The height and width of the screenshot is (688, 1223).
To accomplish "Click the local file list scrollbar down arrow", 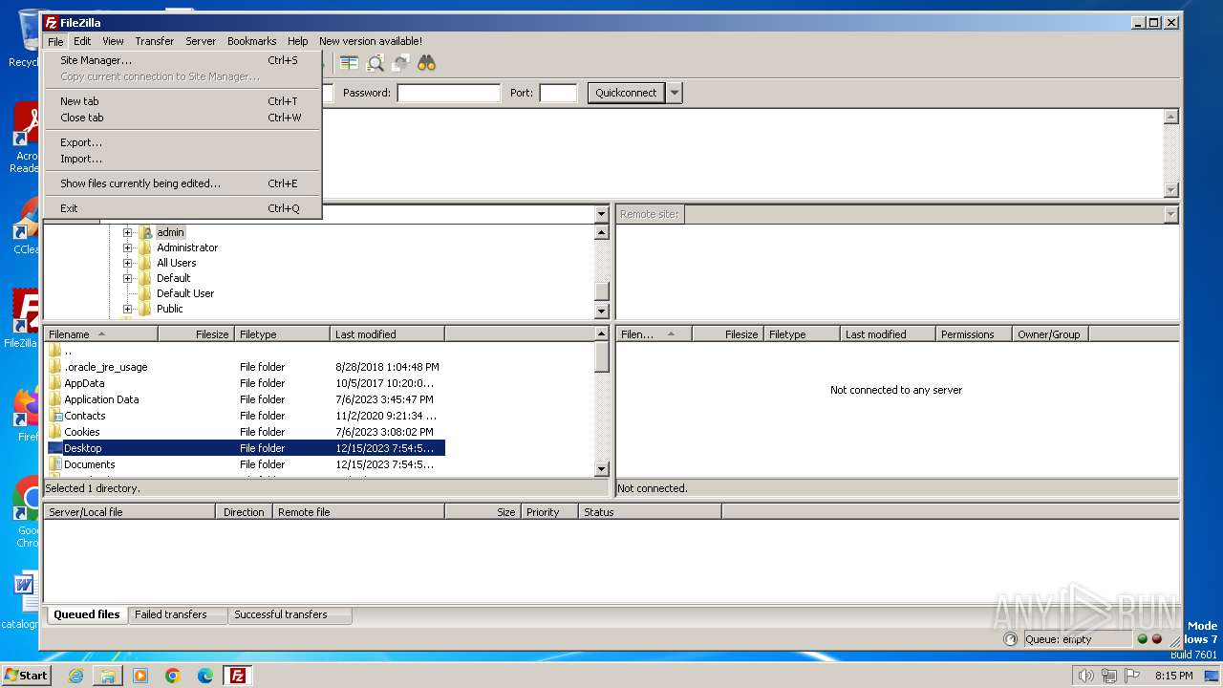I will [x=601, y=469].
